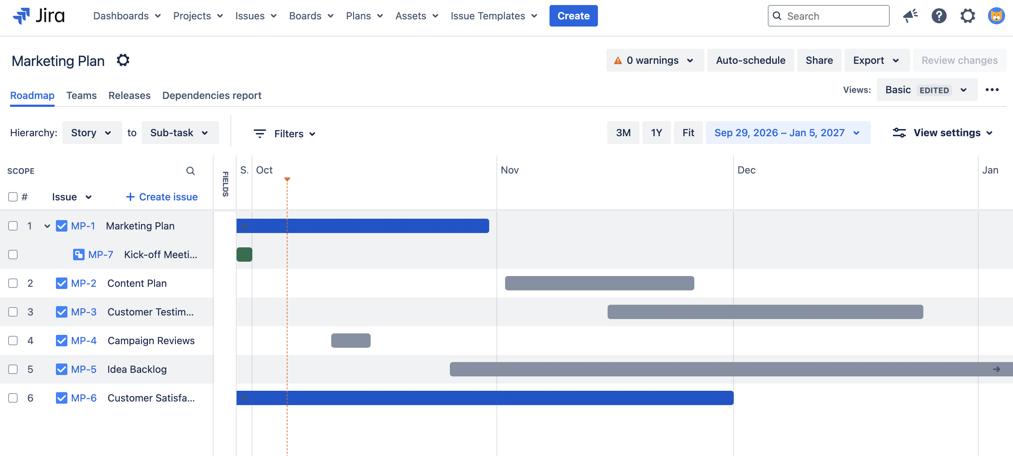
Task: Click the MP-2 task type icon
Action: tap(61, 283)
